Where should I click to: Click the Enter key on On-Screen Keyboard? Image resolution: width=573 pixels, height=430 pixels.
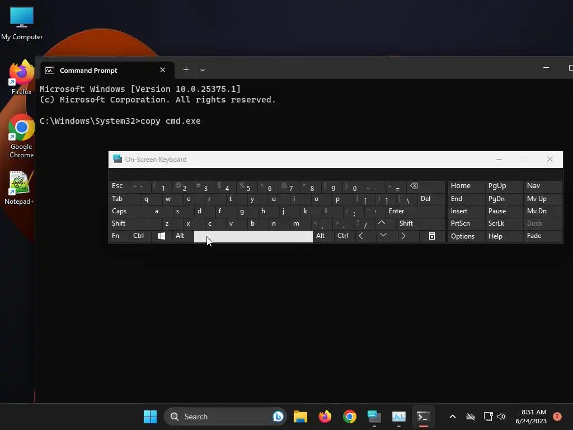pyautogui.click(x=415, y=211)
